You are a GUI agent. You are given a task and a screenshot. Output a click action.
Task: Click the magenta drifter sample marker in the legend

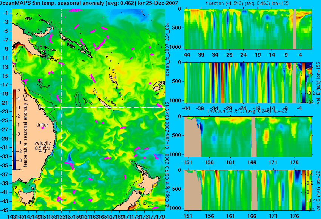pos(43,128)
